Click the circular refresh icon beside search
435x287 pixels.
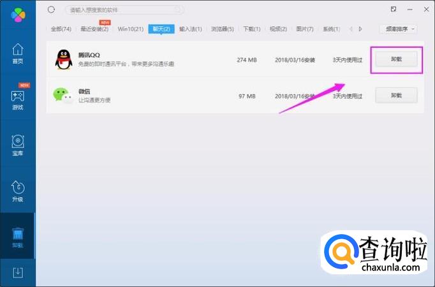click(51, 10)
